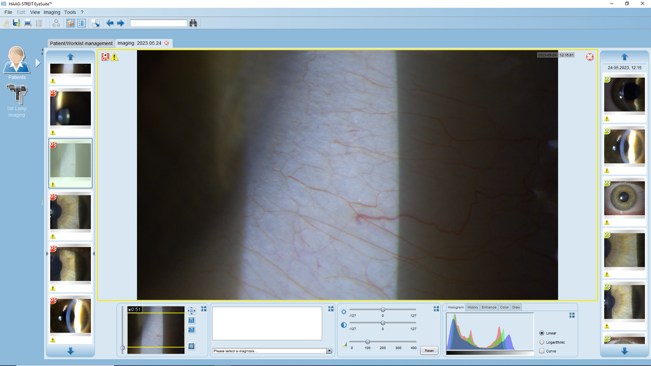Select the iris close-up thumbnail in left panel

tap(70, 212)
